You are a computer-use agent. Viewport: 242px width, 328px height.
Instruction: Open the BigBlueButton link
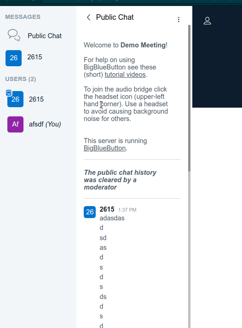click(104, 148)
